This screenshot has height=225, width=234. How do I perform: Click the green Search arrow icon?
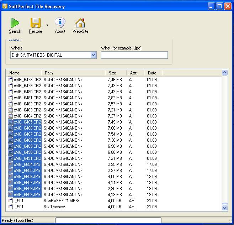15,23
